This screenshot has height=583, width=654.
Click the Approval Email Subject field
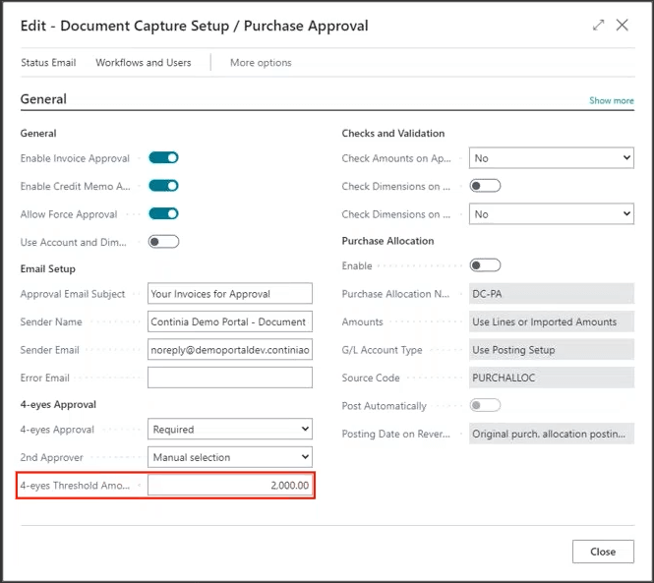point(230,293)
